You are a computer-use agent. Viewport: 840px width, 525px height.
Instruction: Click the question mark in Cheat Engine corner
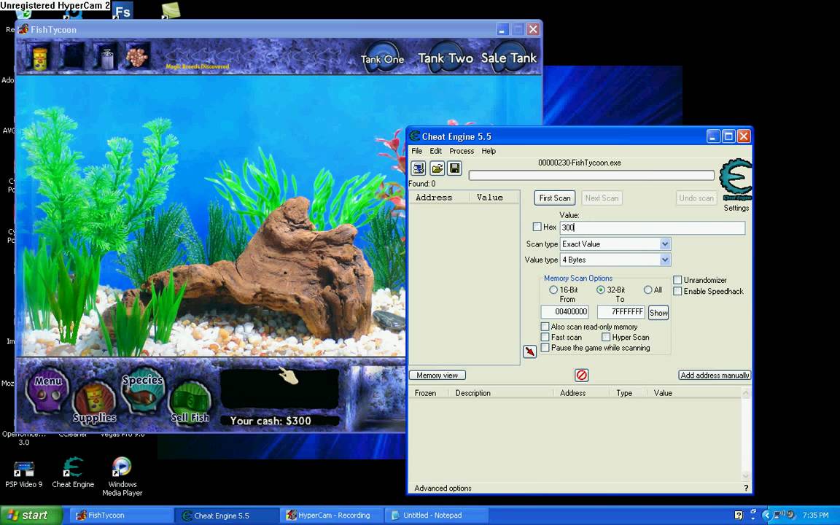tap(746, 488)
